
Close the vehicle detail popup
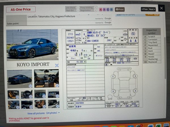pyautogui.click(x=161, y=8)
